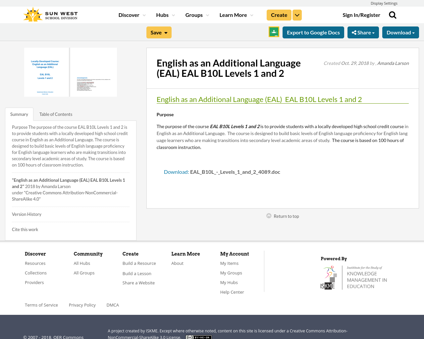The width and height of the screenshot is (424, 339).
Task: Expand the Share options
Action: coord(363,32)
